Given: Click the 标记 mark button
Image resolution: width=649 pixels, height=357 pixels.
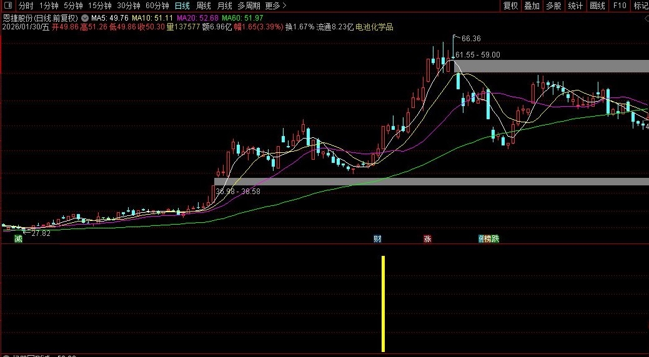Looking at the screenshot, I should pyautogui.click(x=641, y=6).
